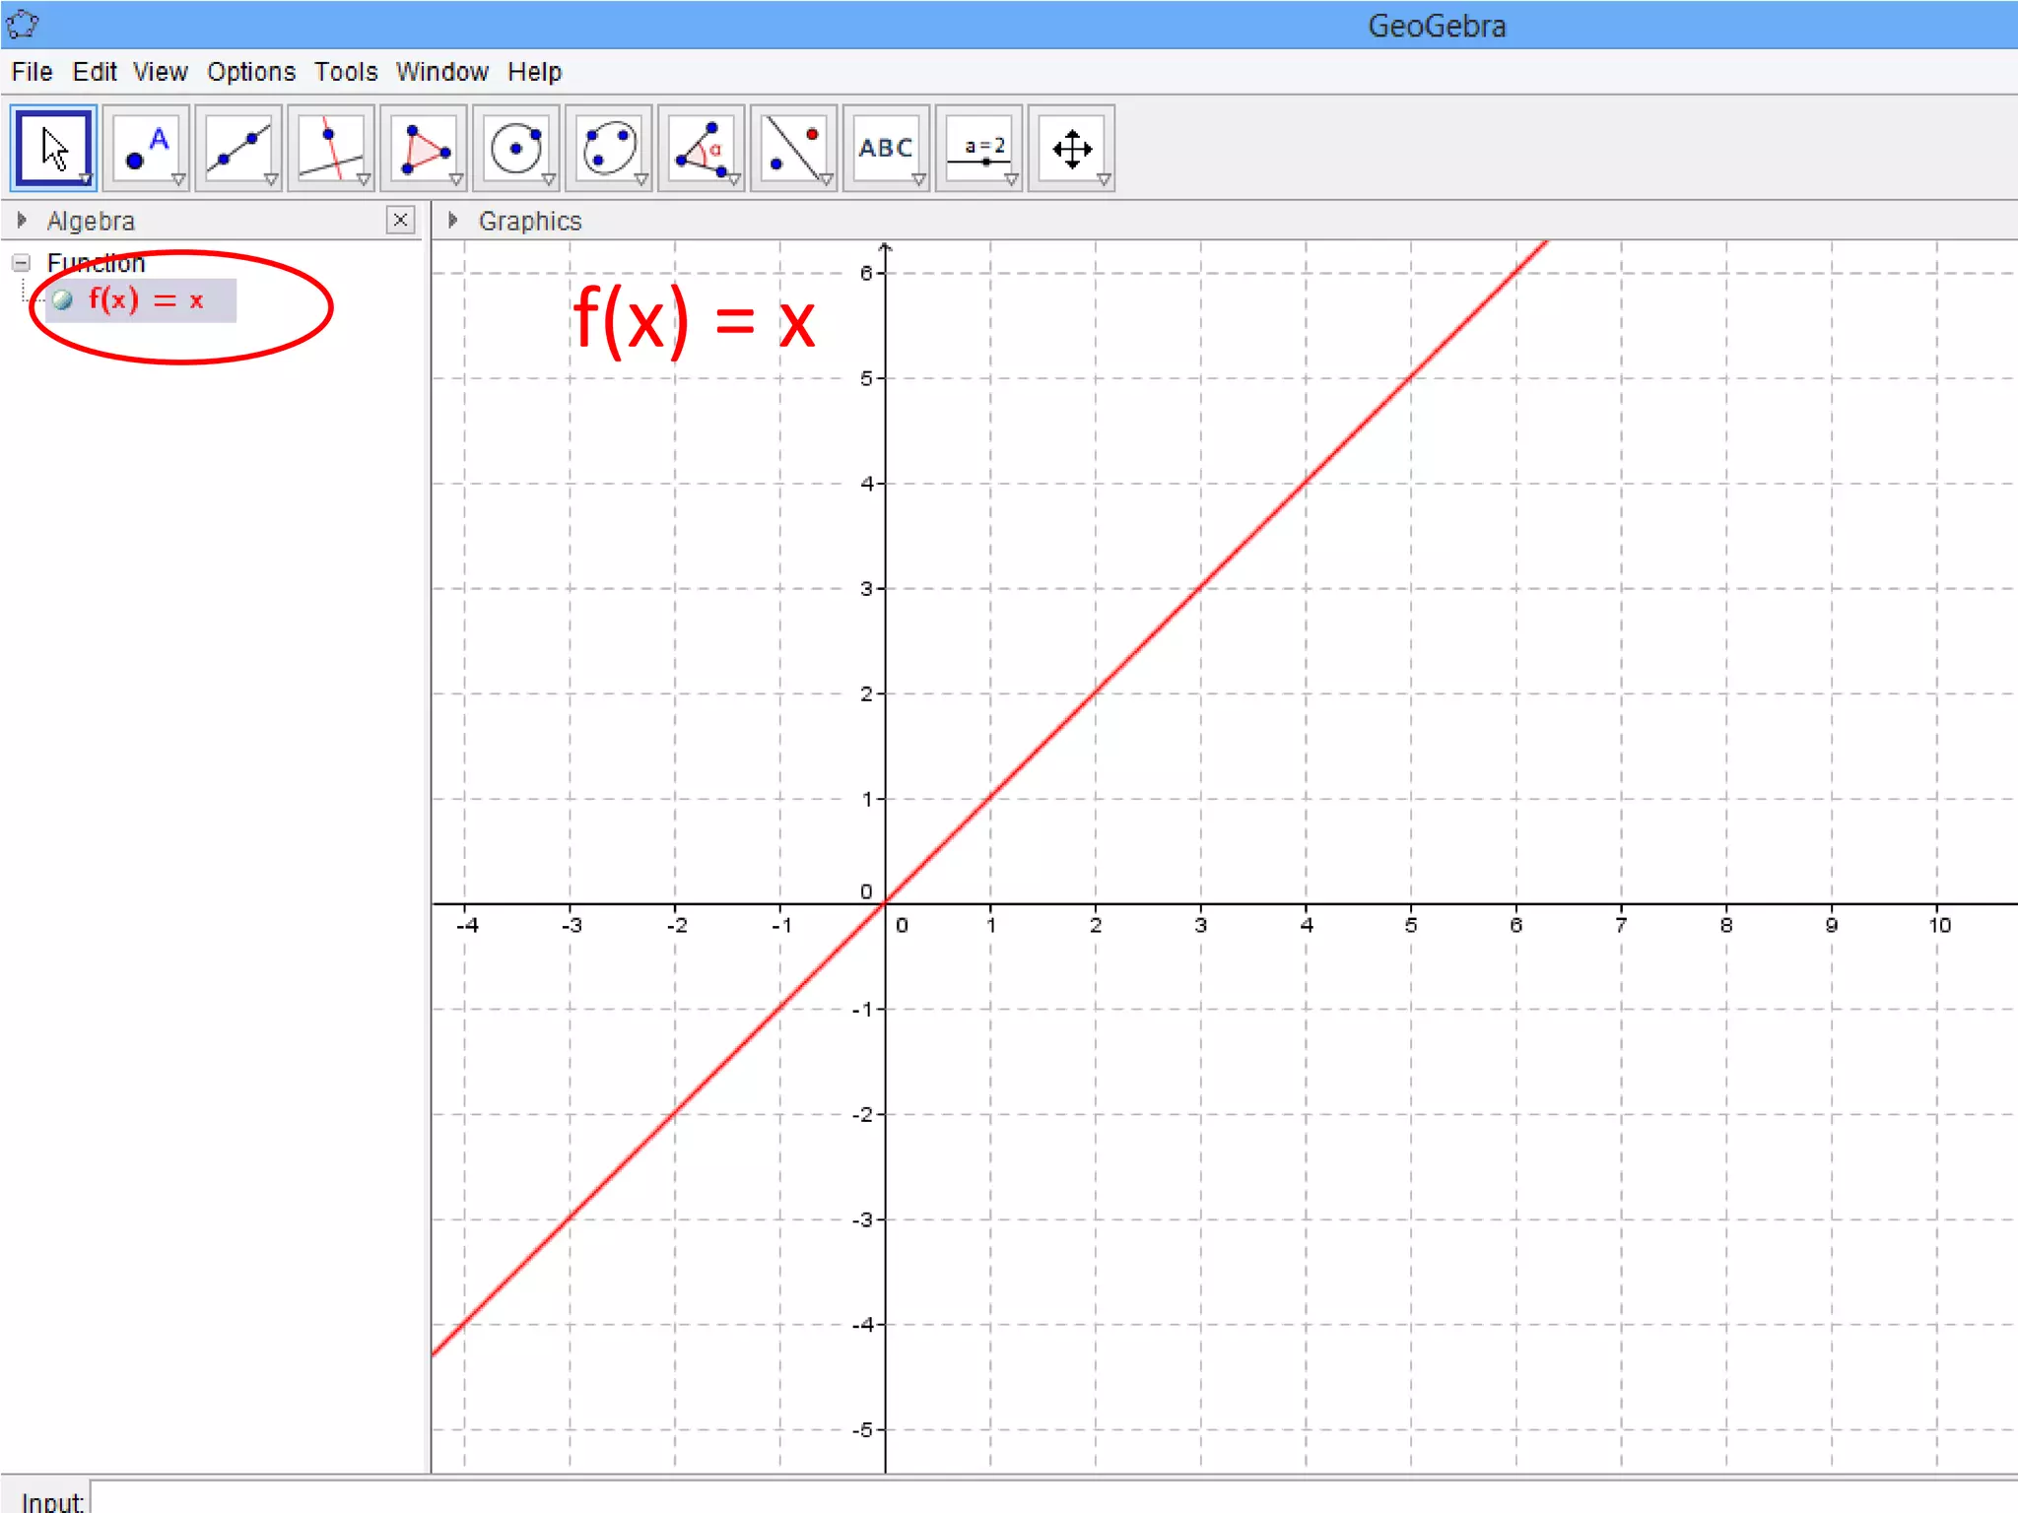The height and width of the screenshot is (1513, 2018).
Task: Select the Angle tool
Action: [x=702, y=148]
